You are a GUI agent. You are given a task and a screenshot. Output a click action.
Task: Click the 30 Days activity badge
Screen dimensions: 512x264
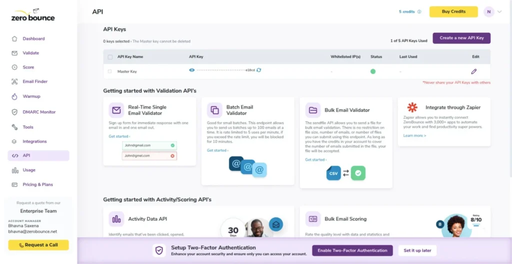coord(233,231)
